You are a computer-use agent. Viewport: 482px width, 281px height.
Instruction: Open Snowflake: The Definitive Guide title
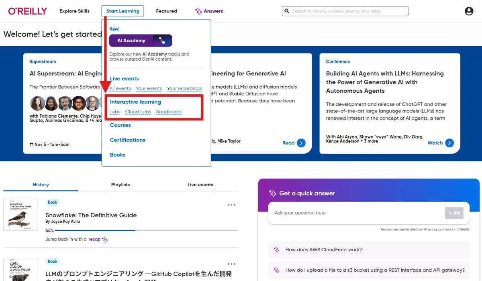tap(91, 215)
